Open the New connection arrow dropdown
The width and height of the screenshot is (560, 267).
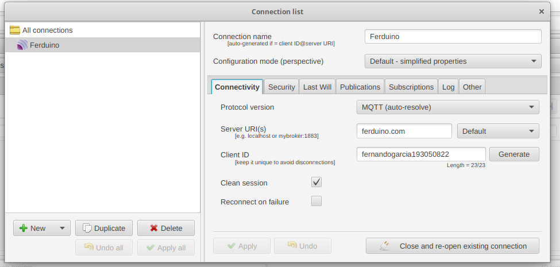[62, 228]
